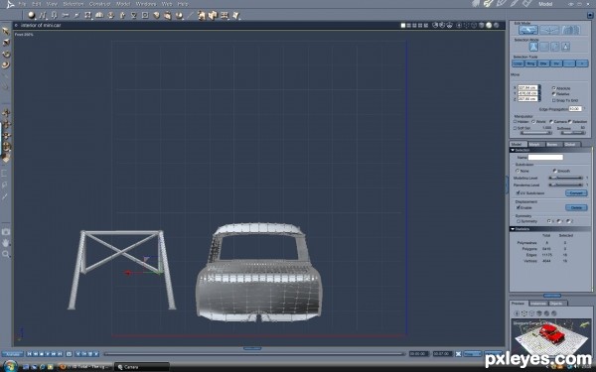Click the panel menu arrow at top-right corner
This screenshot has width=596, height=372.
[590, 15]
